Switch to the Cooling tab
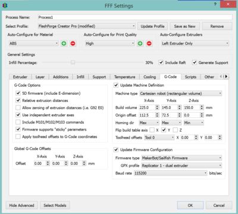 (x=150, y=77)
